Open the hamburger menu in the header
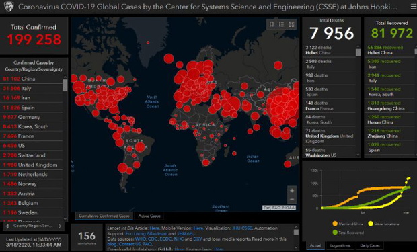This screenshot has height=252, width=417. [x=414, y=6]
